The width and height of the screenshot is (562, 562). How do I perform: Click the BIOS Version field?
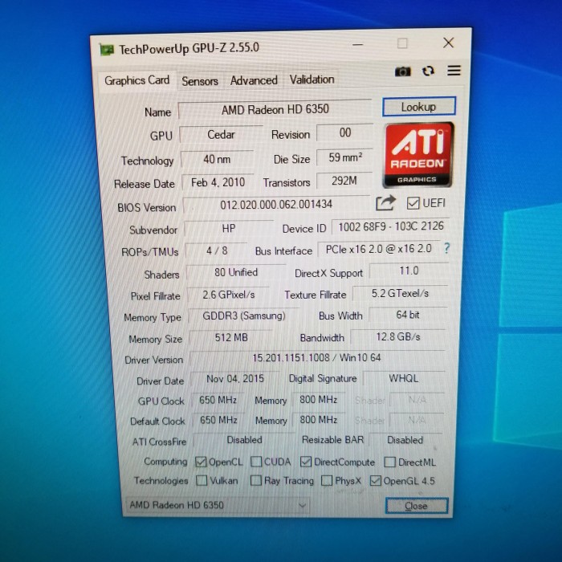[x=277, y=205]
